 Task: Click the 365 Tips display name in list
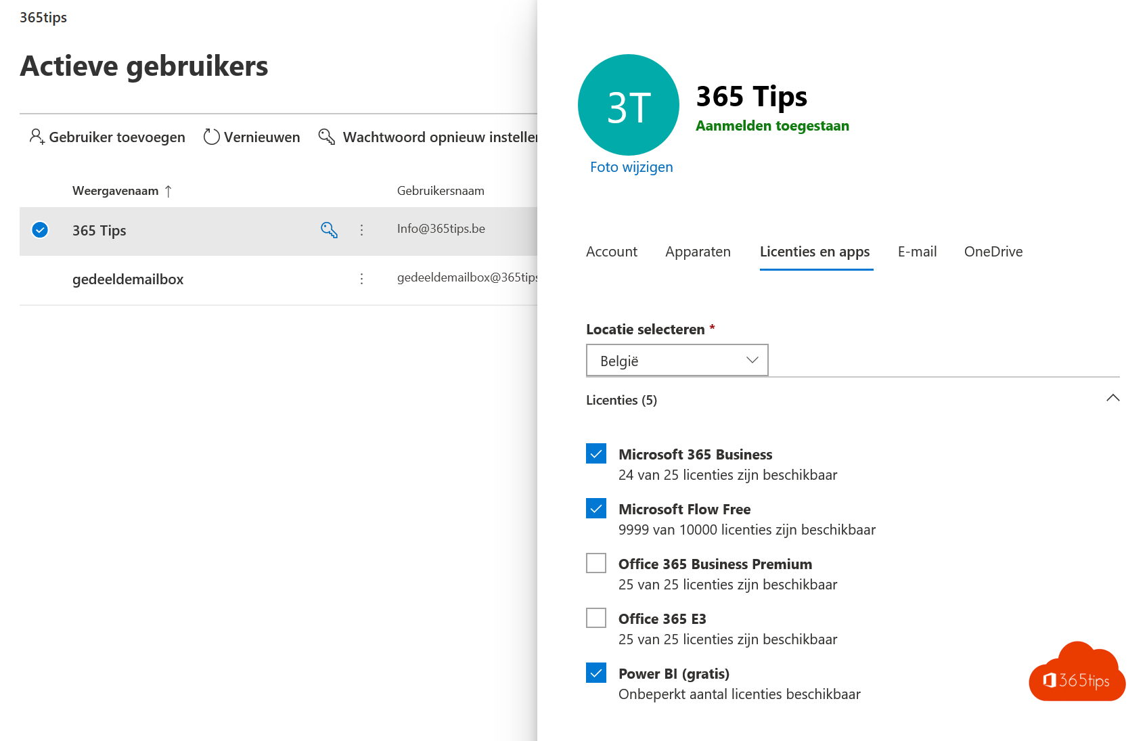click(99, 231)
